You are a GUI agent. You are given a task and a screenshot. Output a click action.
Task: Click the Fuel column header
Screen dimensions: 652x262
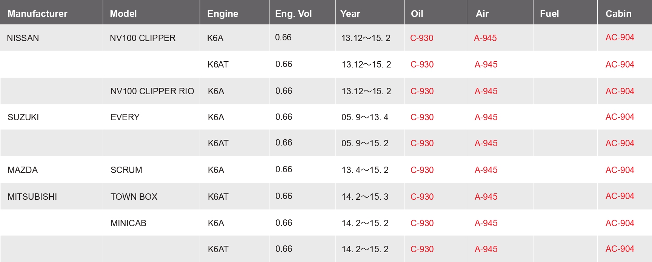[549, 14]
